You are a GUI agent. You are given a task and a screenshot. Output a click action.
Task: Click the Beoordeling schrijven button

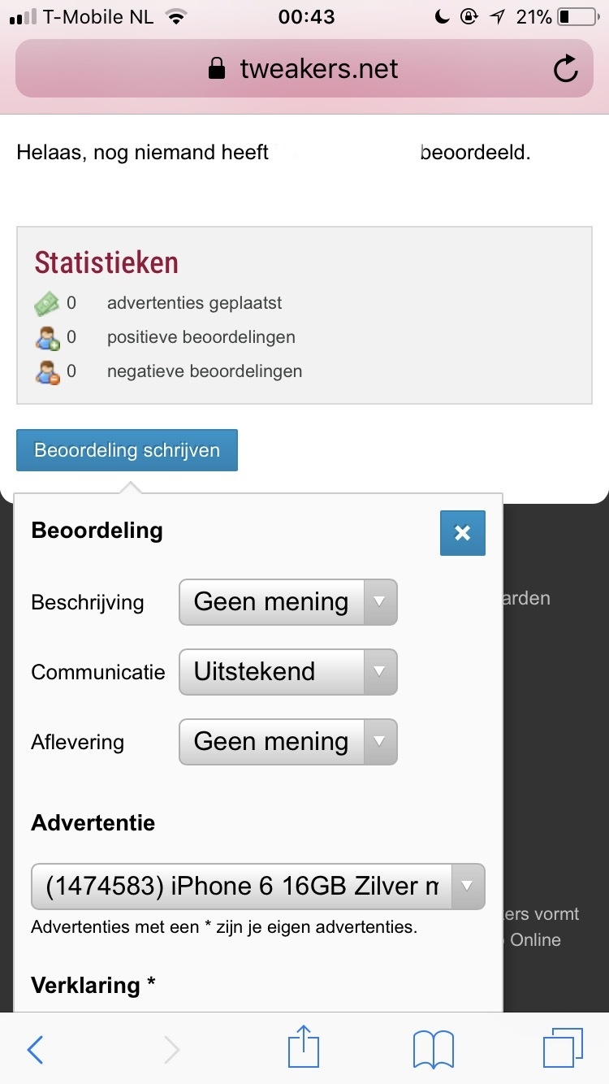click(x=127, y=450)
